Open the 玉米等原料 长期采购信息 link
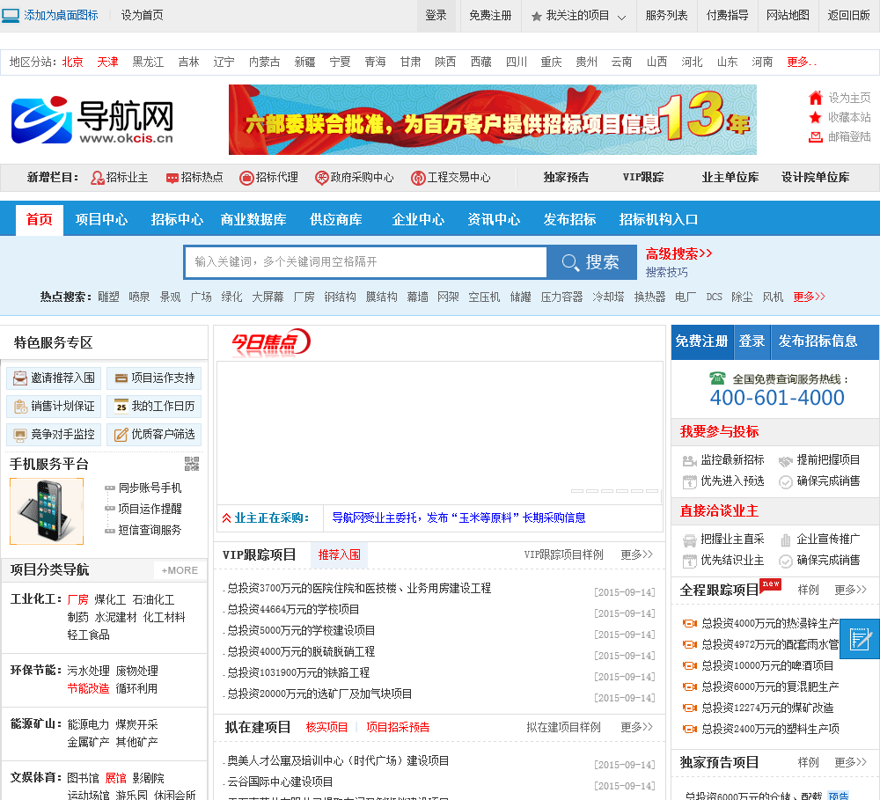 (458, 517)
